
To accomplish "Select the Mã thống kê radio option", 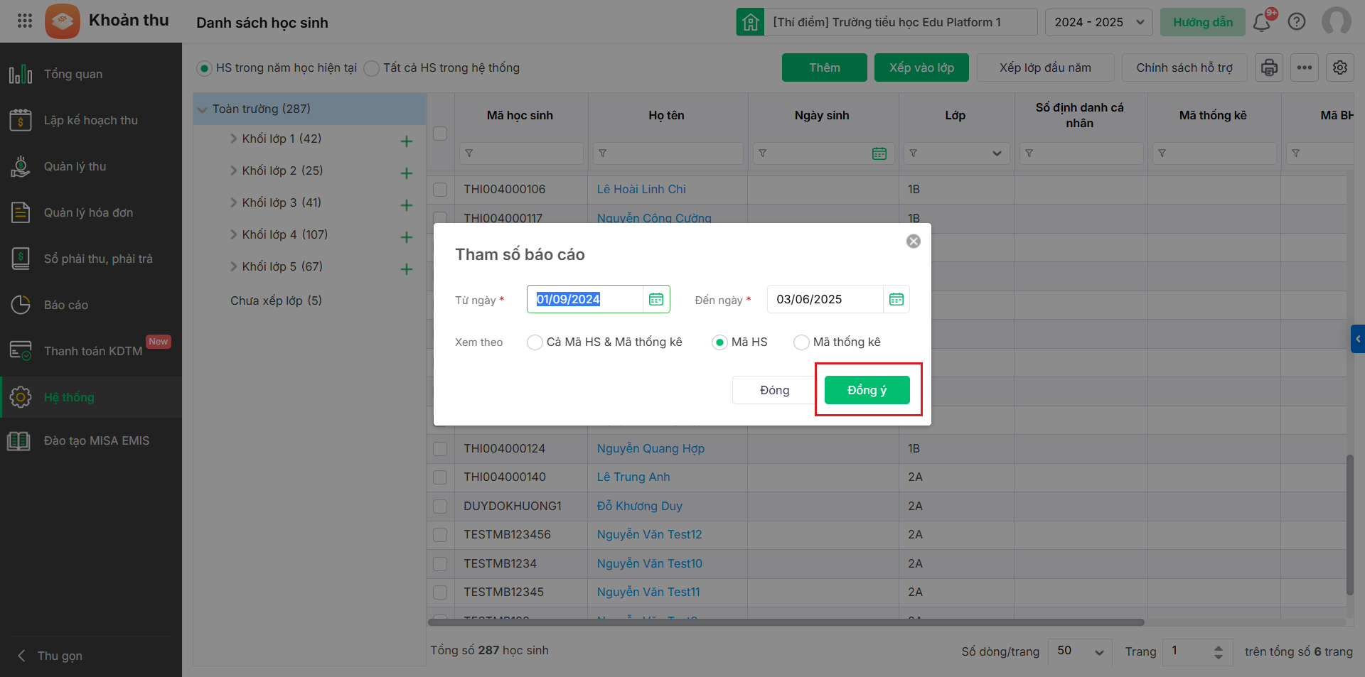I will pyautogui.click(x=801, y=342).
